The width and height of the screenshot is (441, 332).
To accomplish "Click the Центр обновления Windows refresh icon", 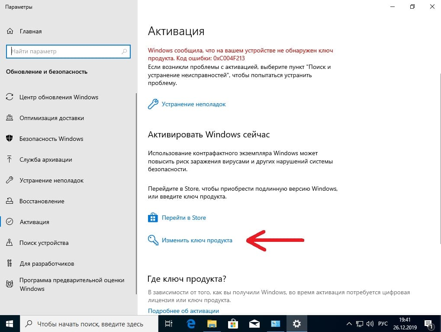I will coord(10,97).
